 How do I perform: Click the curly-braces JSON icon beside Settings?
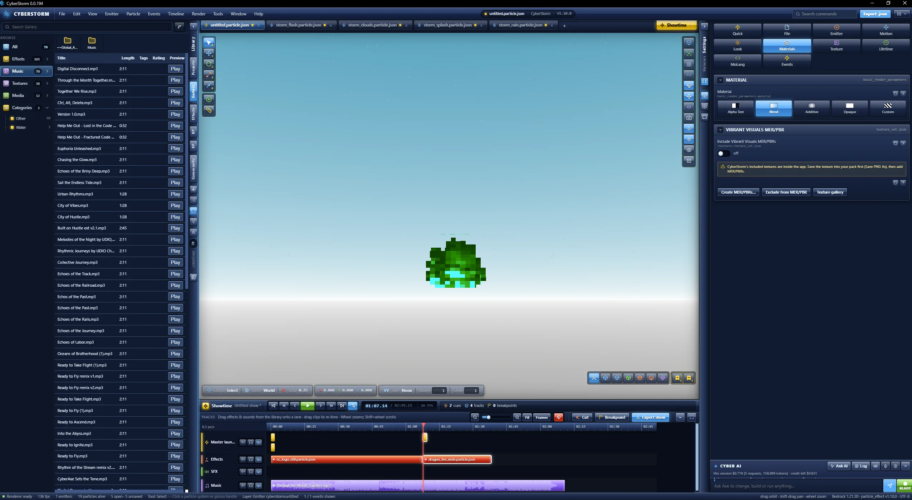[x=704, y=81]
